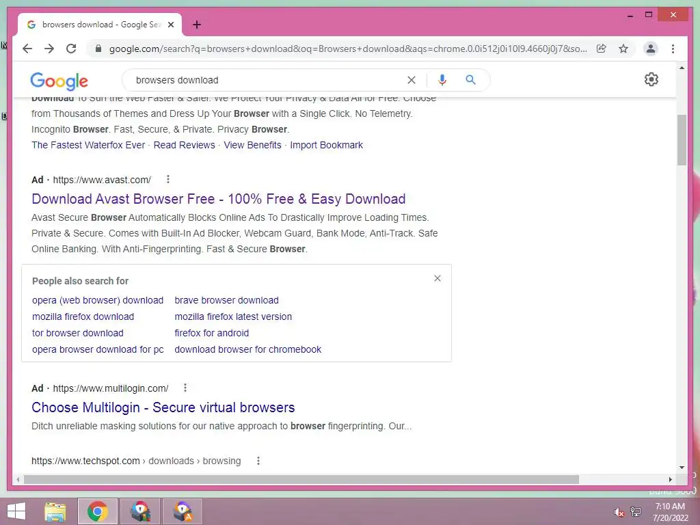Open Google settings gear icon
Viewport: 700px width, 525px height.
pos(651,79)
